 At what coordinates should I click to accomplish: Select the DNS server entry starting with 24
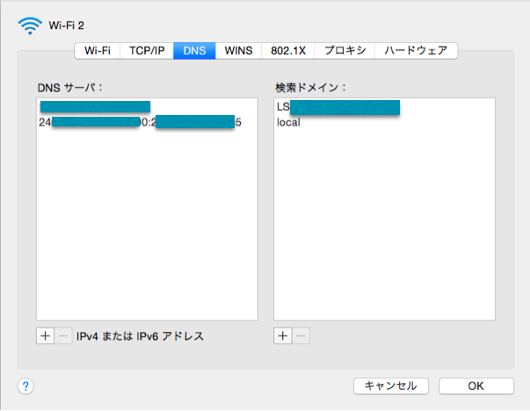(x=141, y=122)
